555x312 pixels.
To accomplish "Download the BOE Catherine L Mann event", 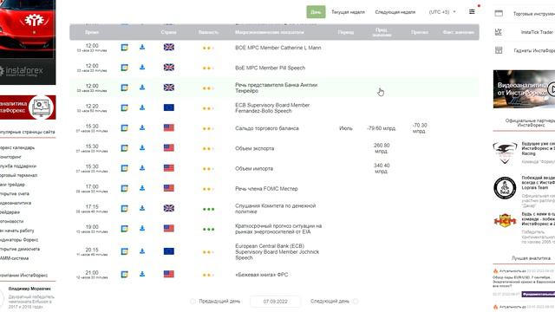I will (x=142, y=47).
